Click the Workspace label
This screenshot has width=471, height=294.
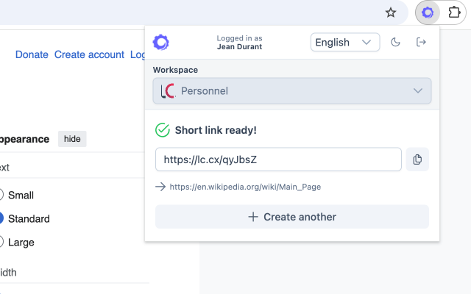coord(175,70)
